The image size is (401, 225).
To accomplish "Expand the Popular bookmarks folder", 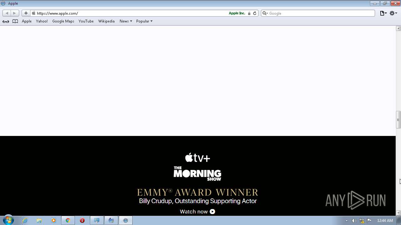I will click(144, 21).
